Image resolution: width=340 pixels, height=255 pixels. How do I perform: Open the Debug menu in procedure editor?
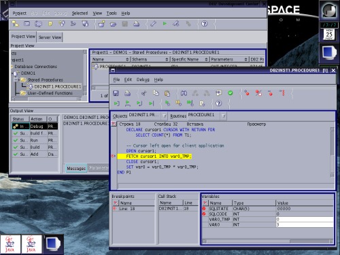pos(143,80)
